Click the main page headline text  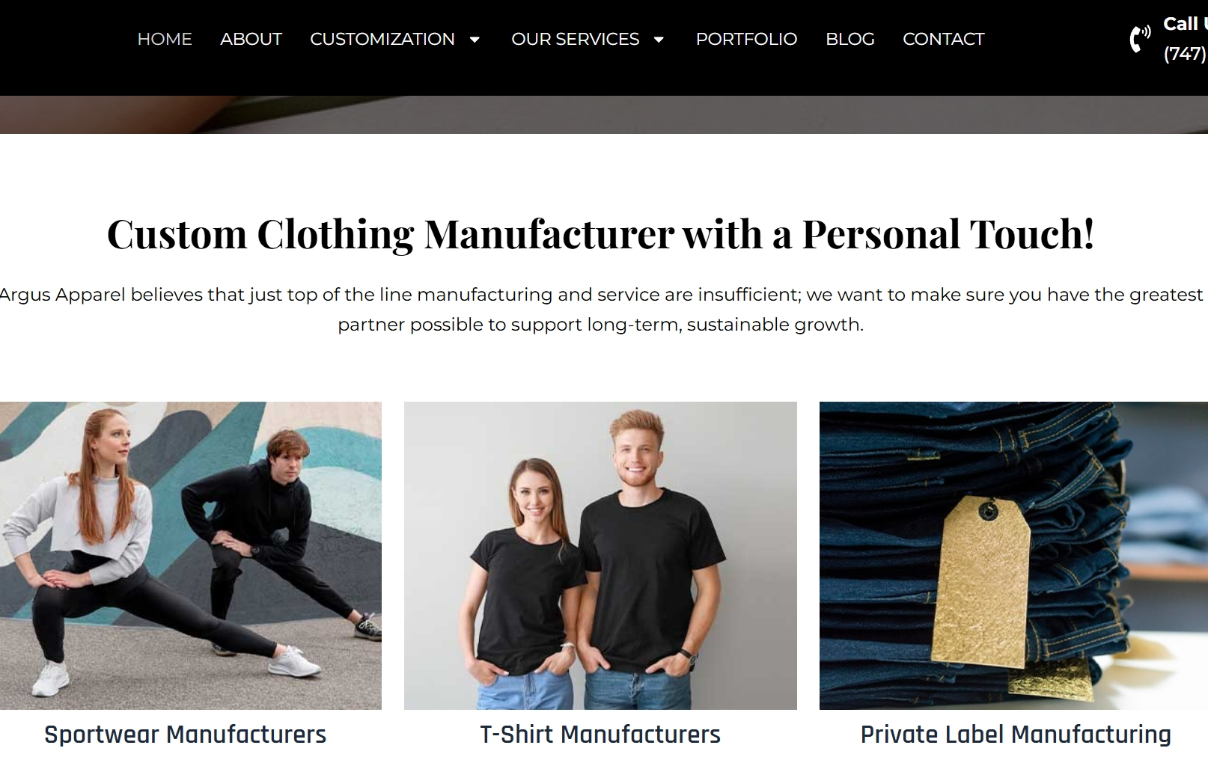point(603,235)
